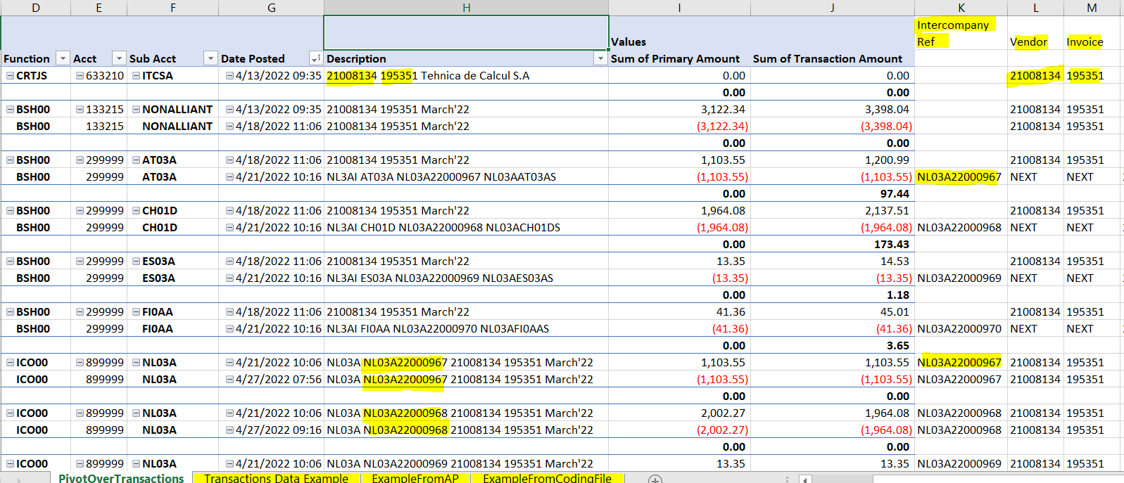Screen dimensions: 1124x483
Task: Collapse the ITCSA sub account group
Action: (137, 76)
